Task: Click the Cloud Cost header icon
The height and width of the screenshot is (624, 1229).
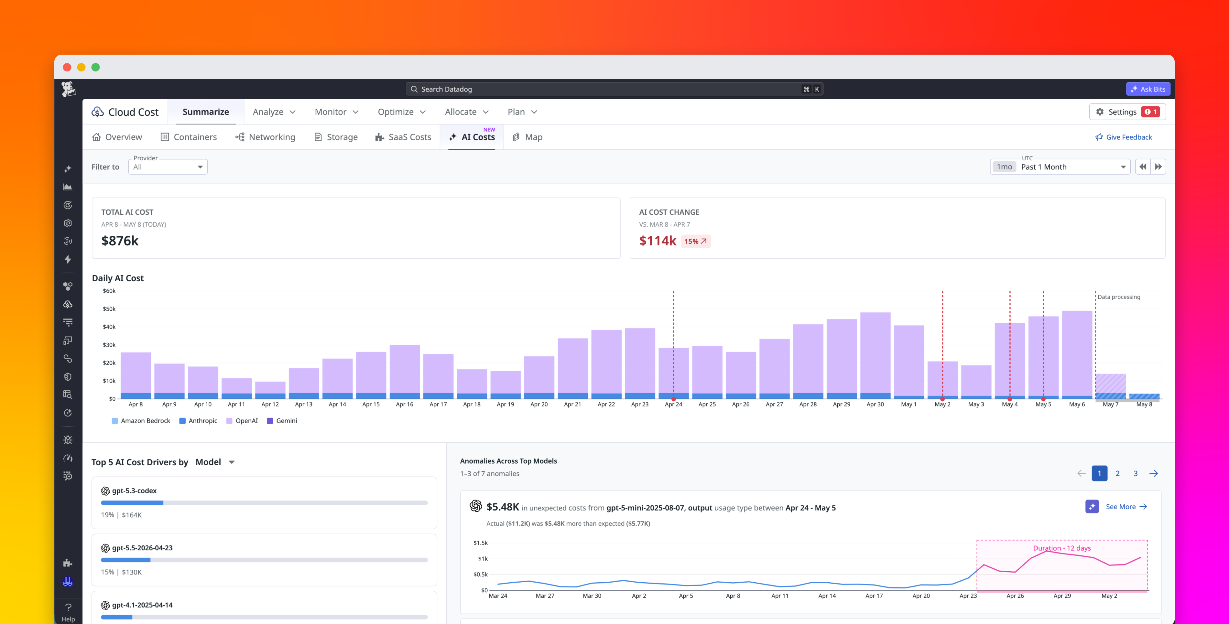Action: click(98, 112)
